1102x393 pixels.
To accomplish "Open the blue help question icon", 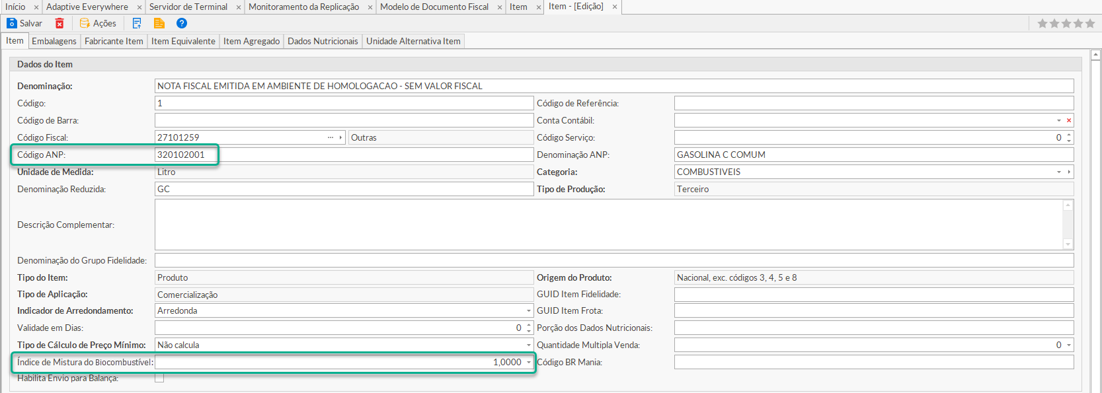I will click(182, 23).
